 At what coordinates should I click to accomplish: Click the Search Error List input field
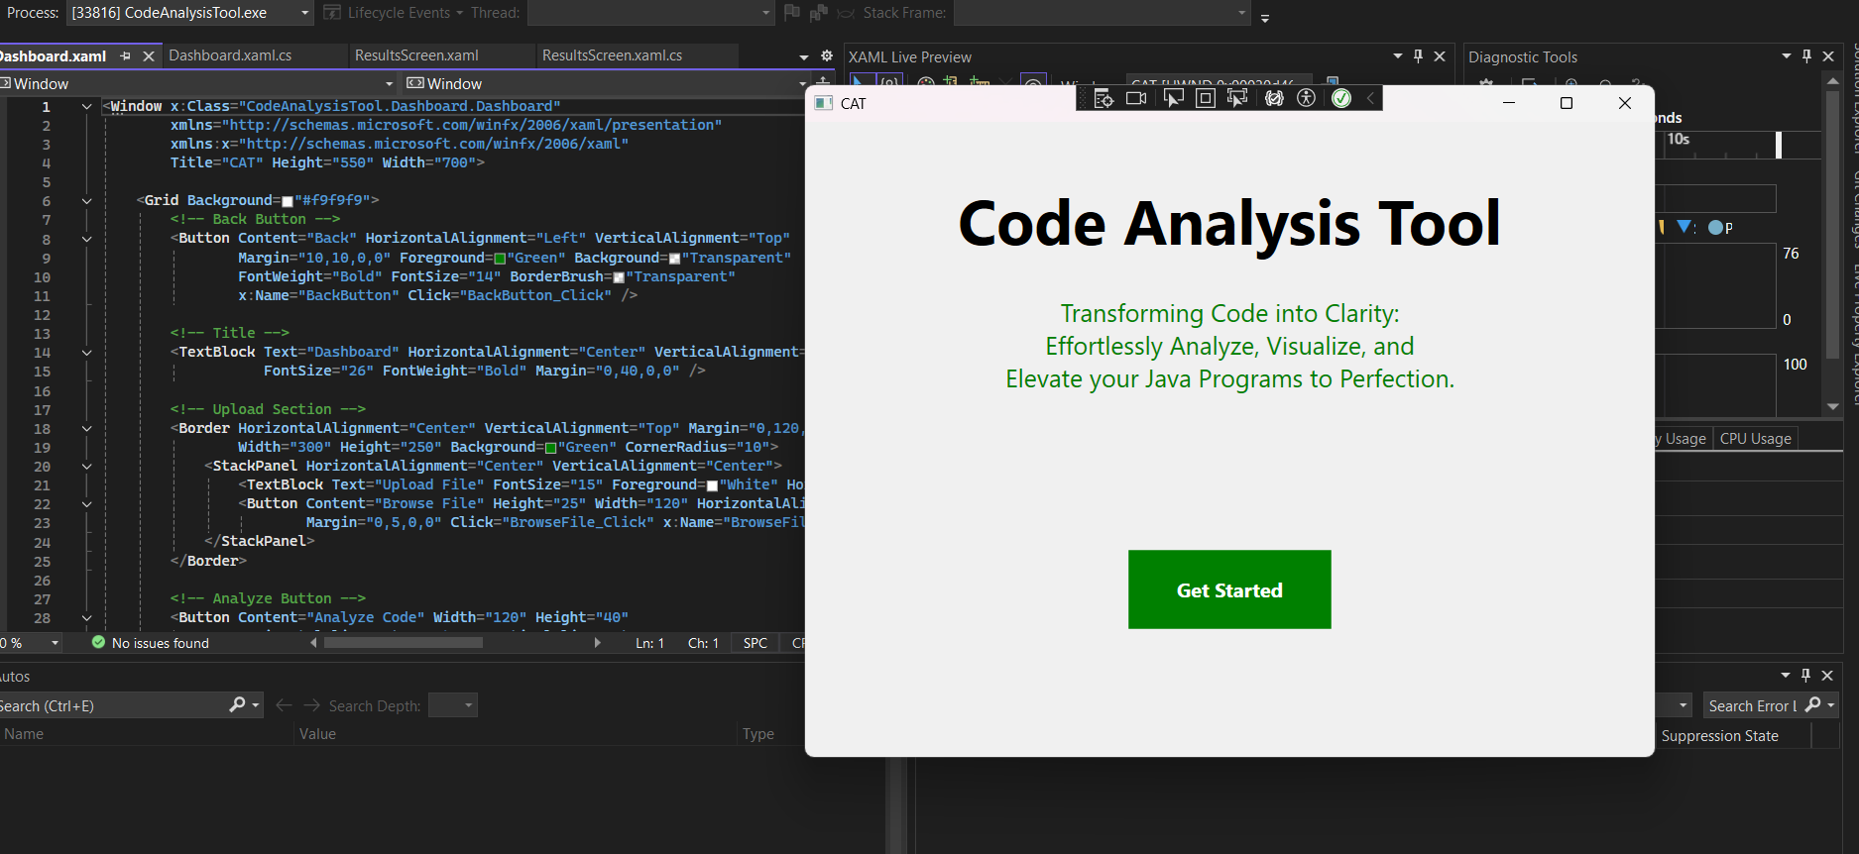tap(1752, 705)
